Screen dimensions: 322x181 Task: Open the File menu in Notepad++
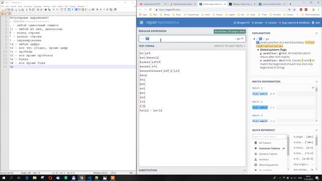point(3,7)
